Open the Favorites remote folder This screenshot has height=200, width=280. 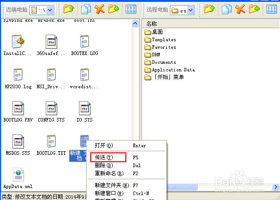pyautogui.click(x=160, y=47)
